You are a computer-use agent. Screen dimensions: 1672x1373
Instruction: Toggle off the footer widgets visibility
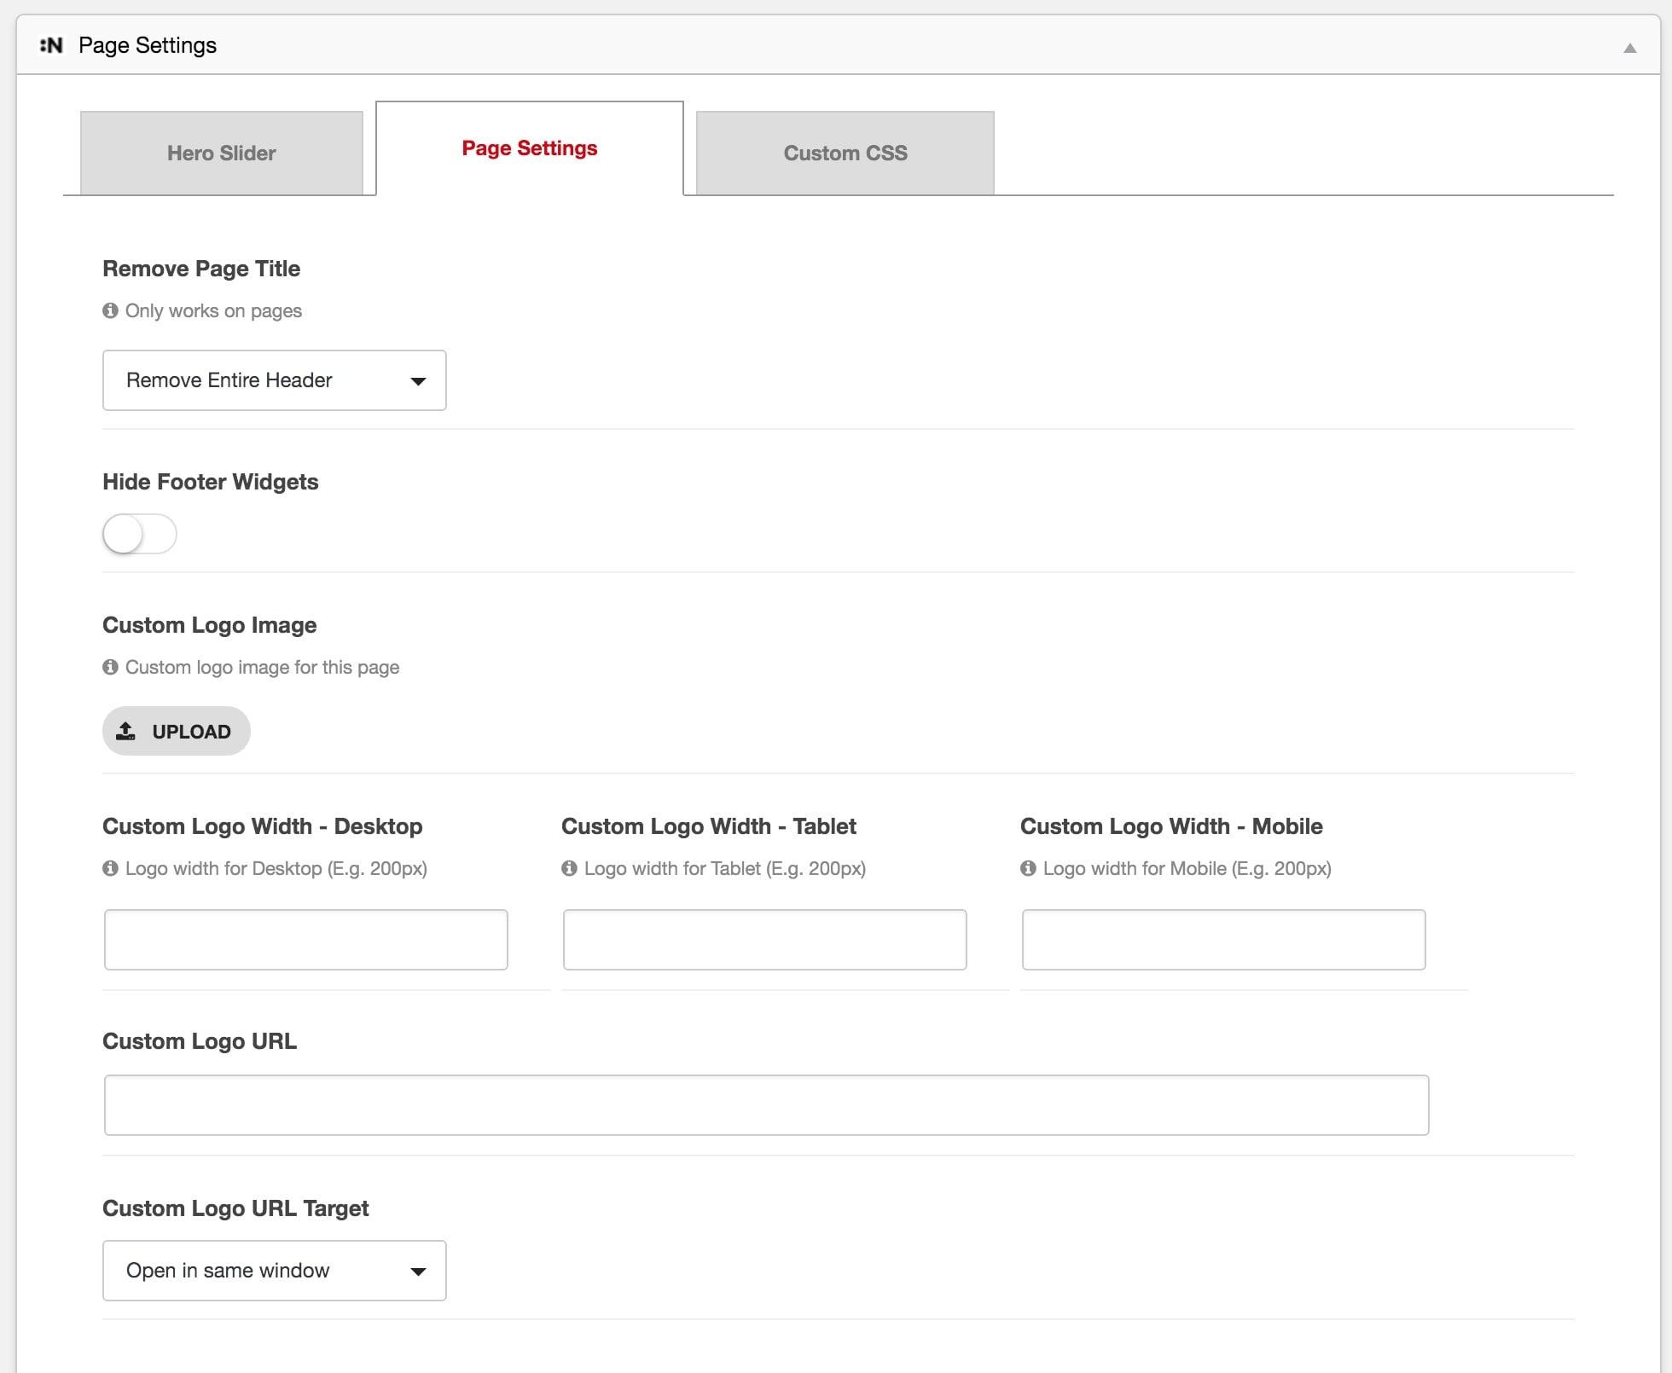tap(140, 531)
